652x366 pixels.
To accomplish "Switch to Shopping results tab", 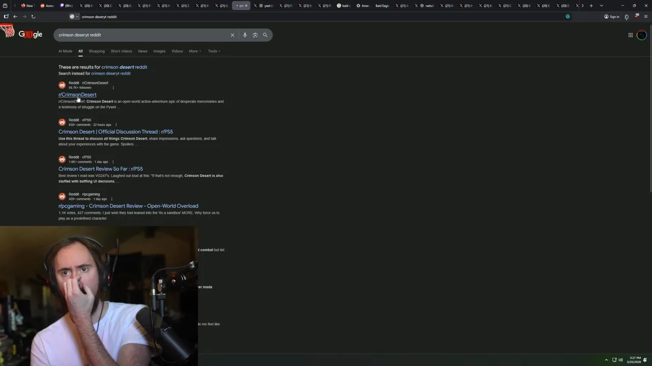I will (x=96, y=51).
